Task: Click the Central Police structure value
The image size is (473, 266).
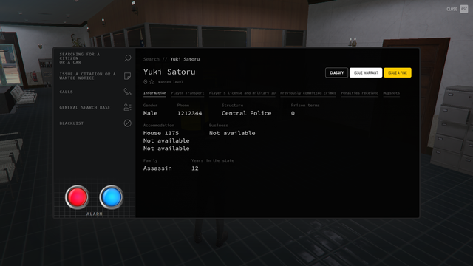Action: click(246, 113)
